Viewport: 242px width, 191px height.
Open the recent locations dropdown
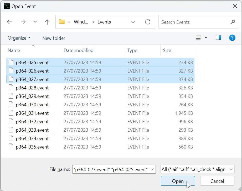tap(35, 22)
